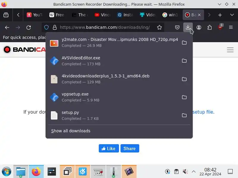Open the tracking protection shield panel
Viewport: 238px width, 178px height.
coord(46,27)
